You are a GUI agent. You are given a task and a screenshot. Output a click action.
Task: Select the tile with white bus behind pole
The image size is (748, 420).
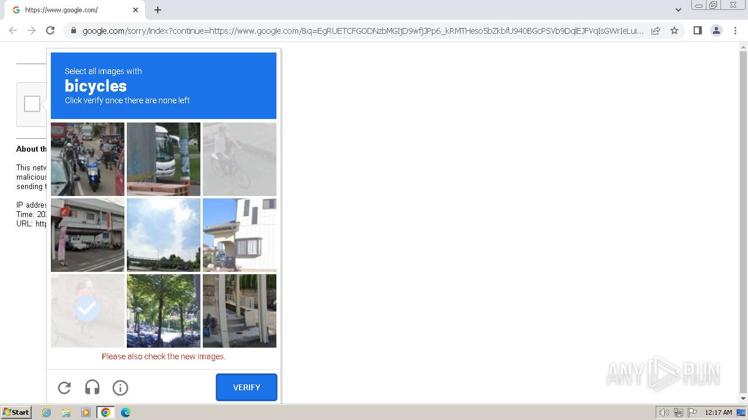point(164,159)
